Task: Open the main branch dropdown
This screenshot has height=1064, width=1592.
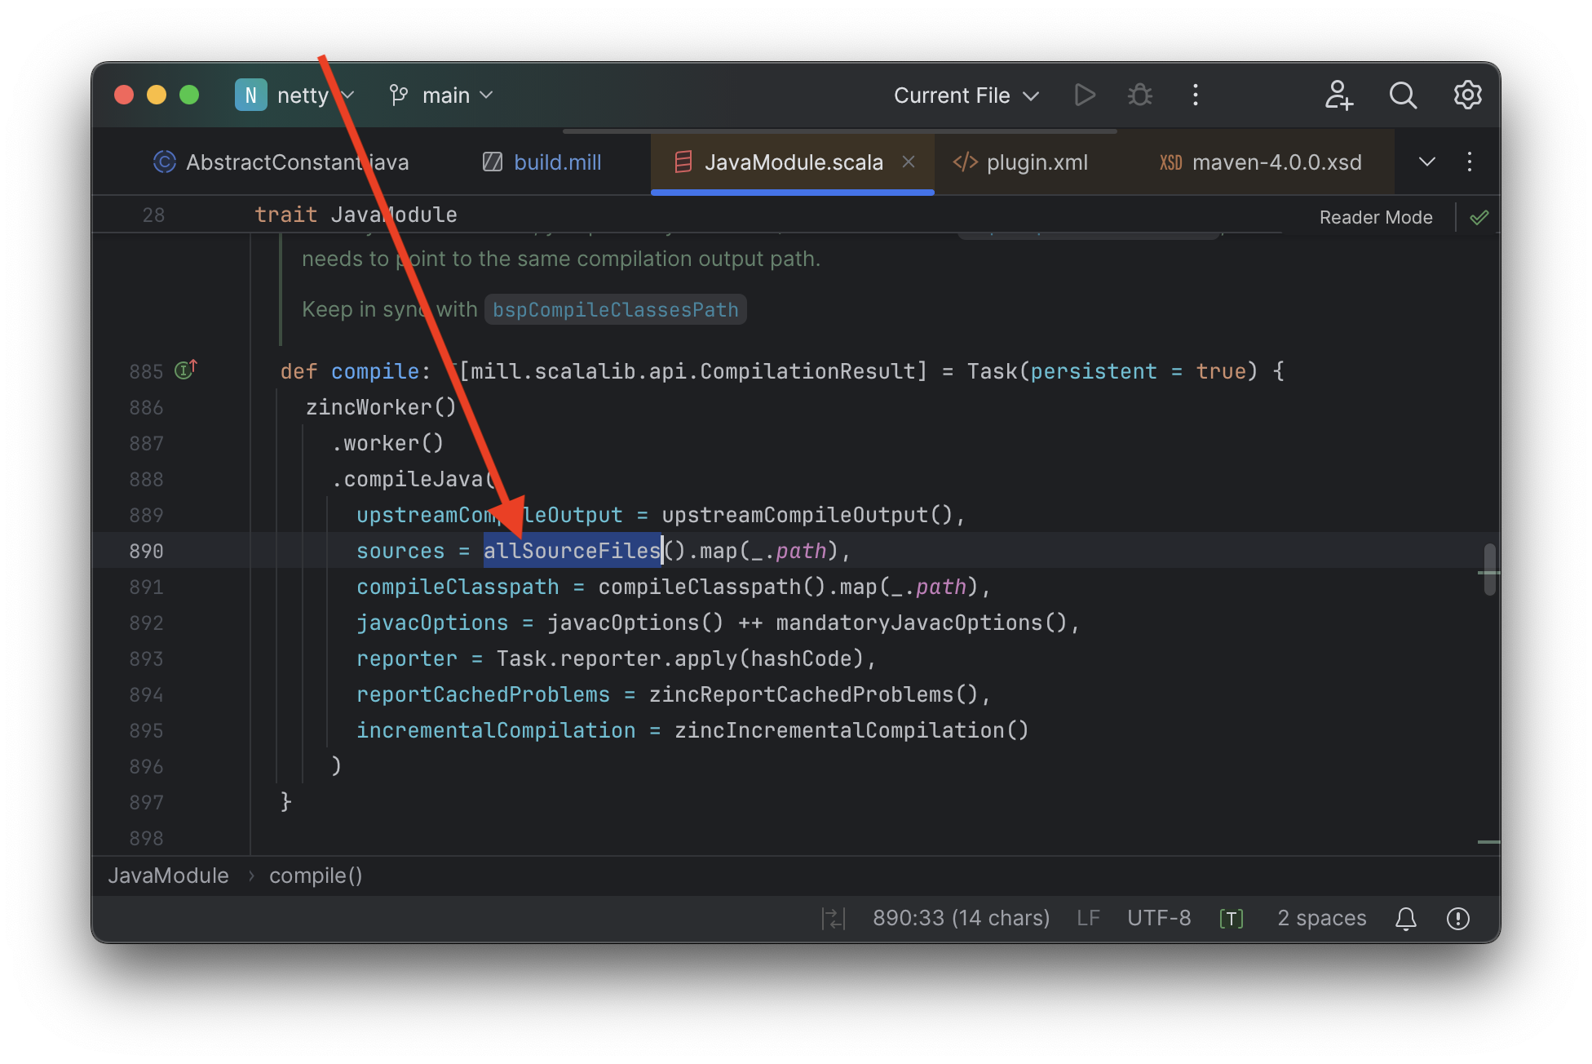Action: coord(453,95)
